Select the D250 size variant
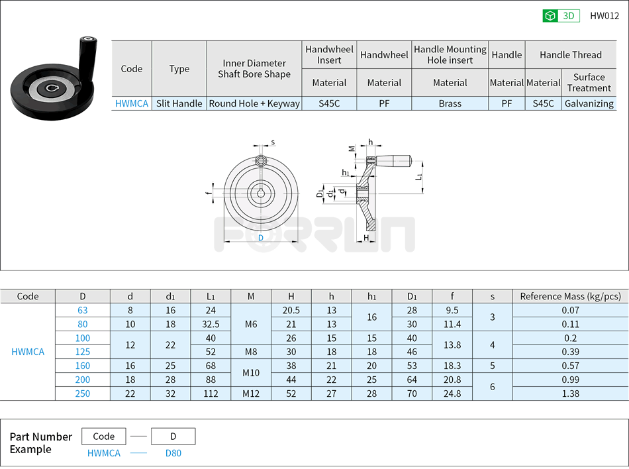The width and height of the screenshot is (629, 469). (83, 393)
